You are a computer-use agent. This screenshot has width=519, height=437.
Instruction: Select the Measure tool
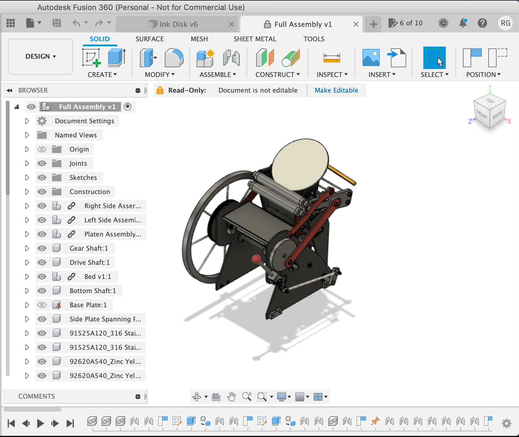332,57
